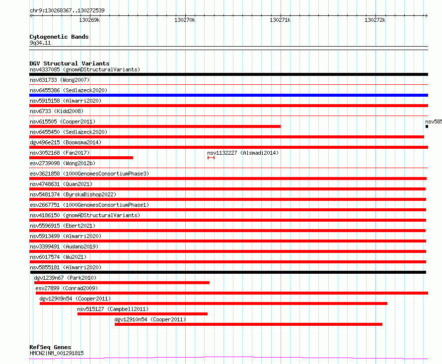The image size is (442, 364).
Task: Click the dgv1239n67 (Park2010) label
Action: 65,278
